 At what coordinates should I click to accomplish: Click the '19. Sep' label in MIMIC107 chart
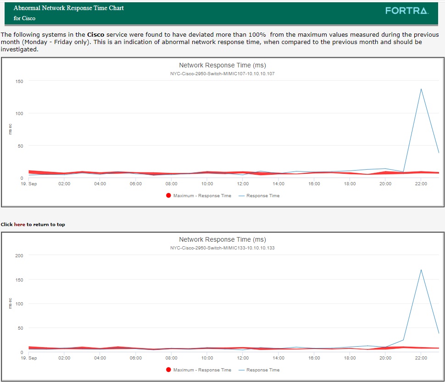coord(28,184)
